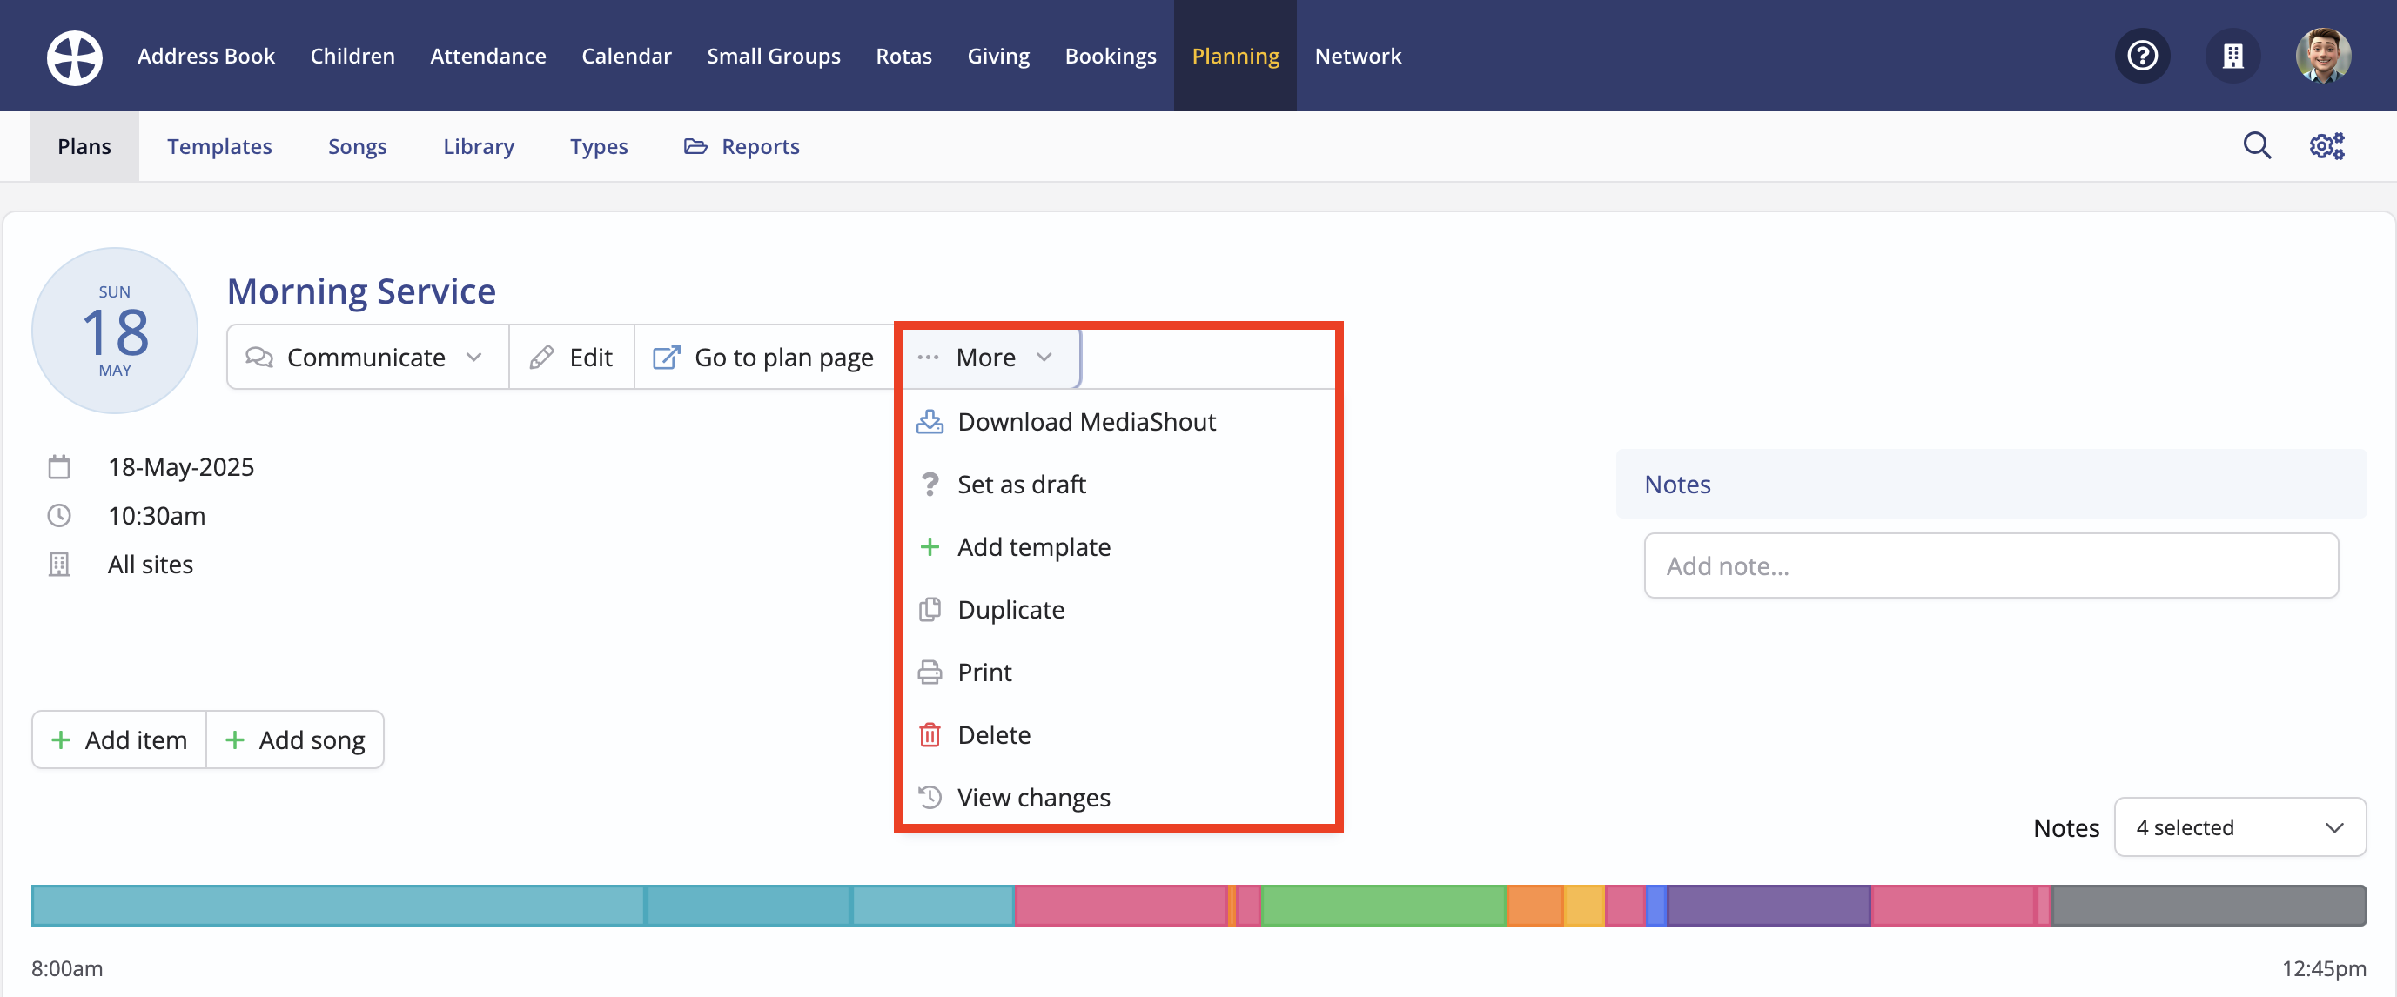The height and width of the screenshot is (997, 2397).
Task: Click the Reports folder icon
Action: pyautogui.click(x=695, y=146)
